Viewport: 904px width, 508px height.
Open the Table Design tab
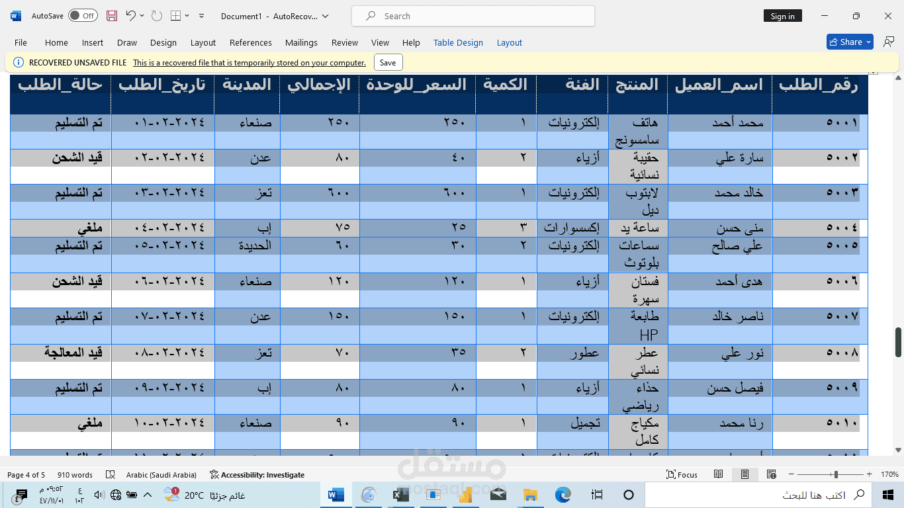(x=458, y=42)
